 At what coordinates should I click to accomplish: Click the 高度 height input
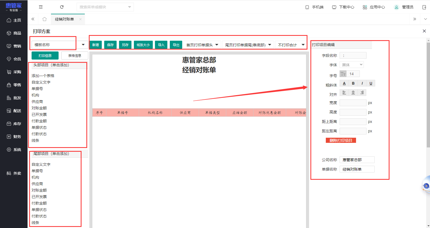pos(353,112)
